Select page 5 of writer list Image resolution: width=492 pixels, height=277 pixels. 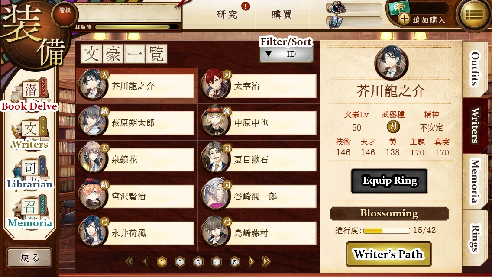coord(234,261)
